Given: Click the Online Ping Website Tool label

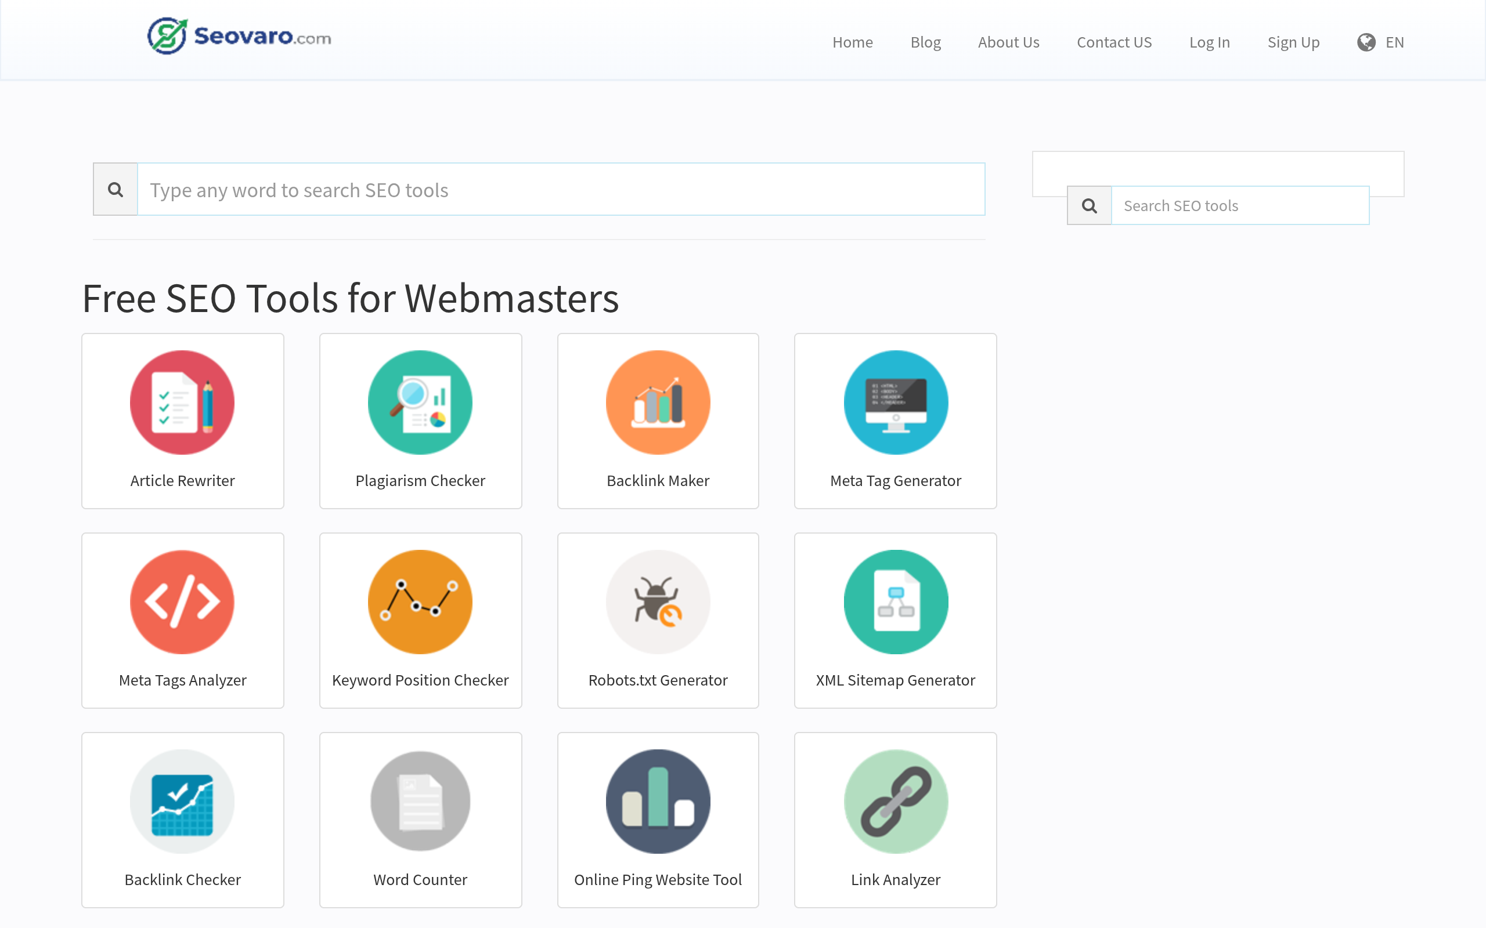Looking at the screenshot, I should (658, 879).
